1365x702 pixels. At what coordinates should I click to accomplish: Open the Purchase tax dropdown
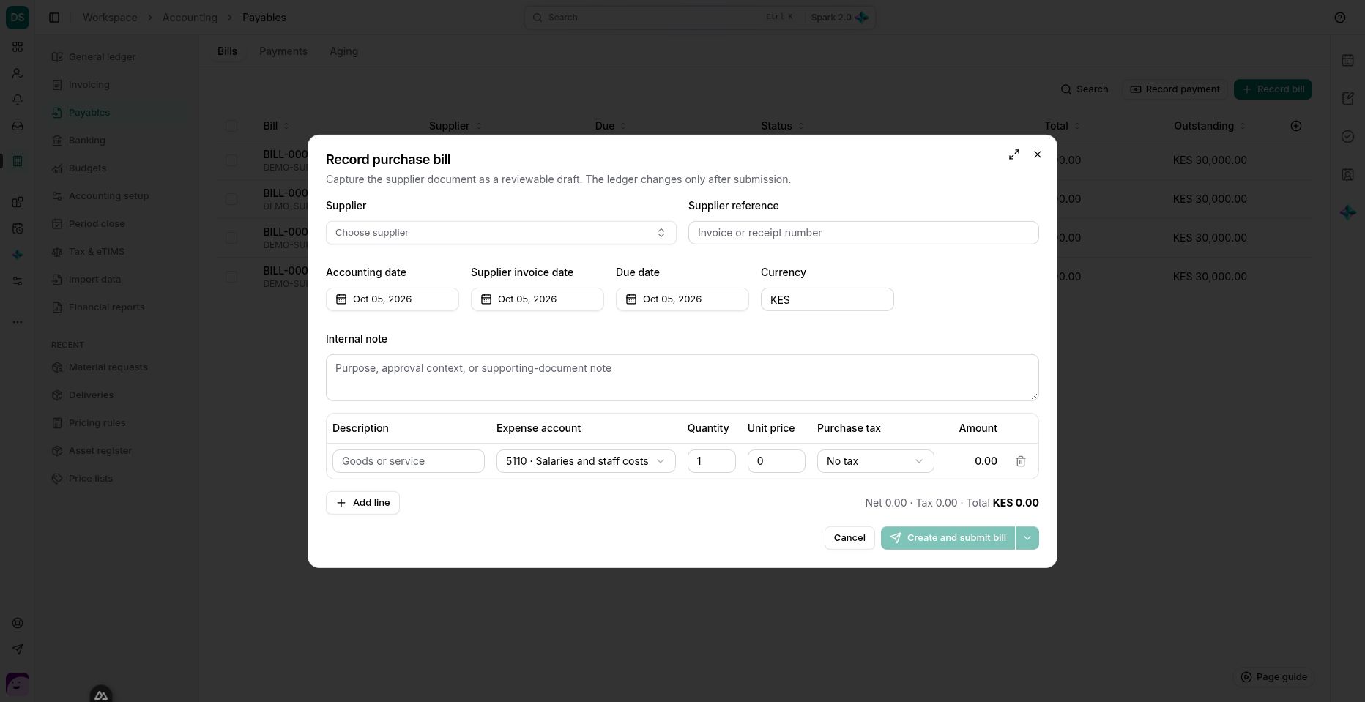[x=876, y=461]
